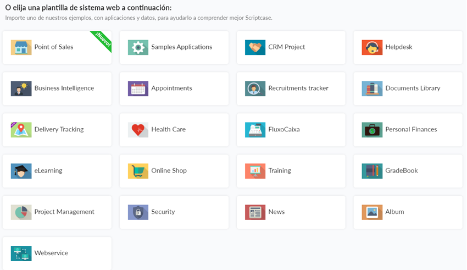Click the Online Shop cart icon
The image size is (467, 270).
pyautogui.click(x=138, y=171)
